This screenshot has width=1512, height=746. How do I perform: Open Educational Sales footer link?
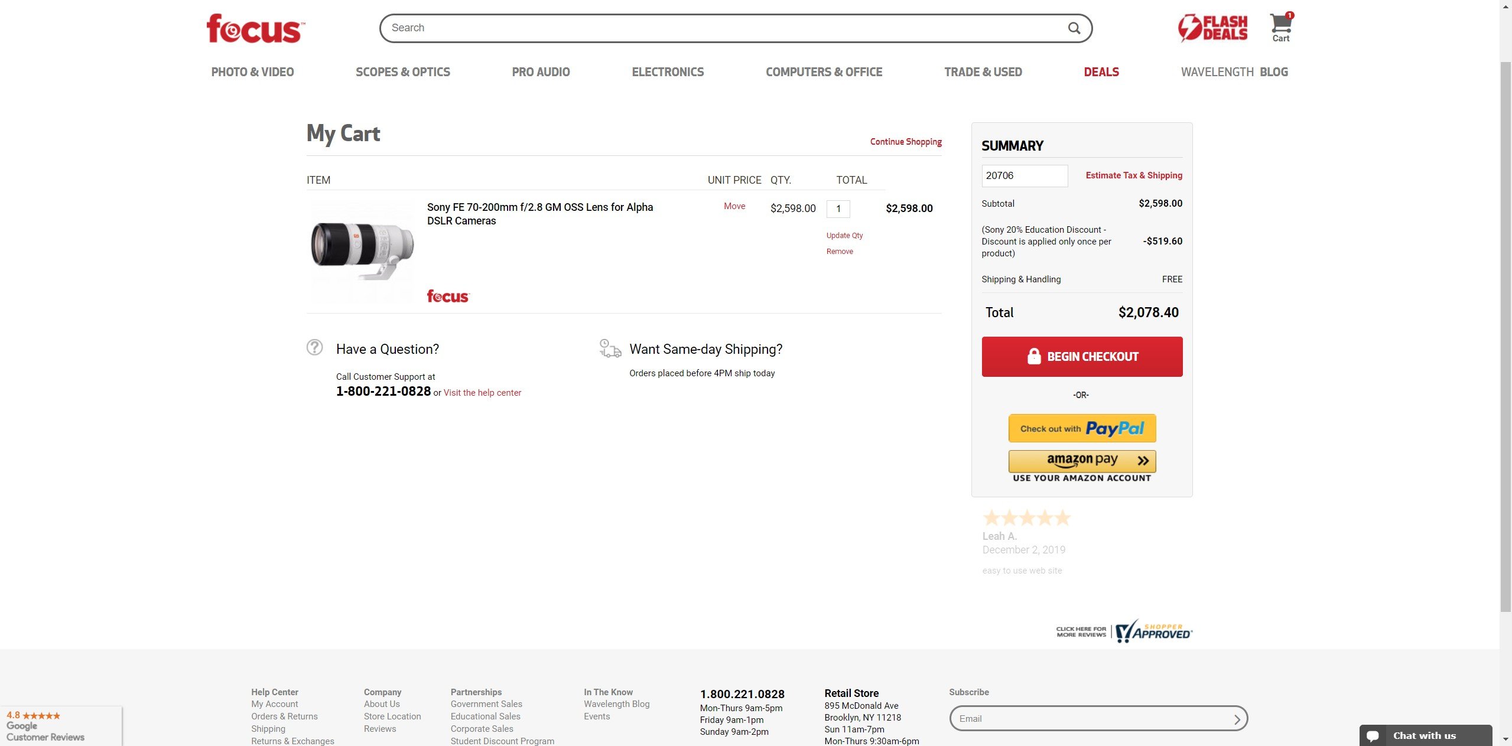tap(486, 716)
